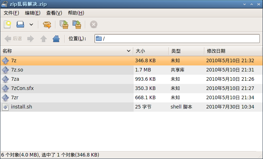The height and width of the screenshot is (159, 263).
Task: Sort by the 类型 column header
Action: tap(187, 51)
